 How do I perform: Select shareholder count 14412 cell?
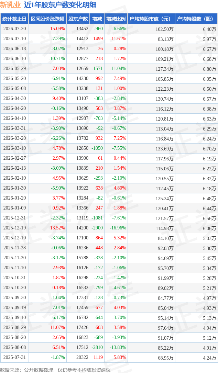tap(82, 39)
